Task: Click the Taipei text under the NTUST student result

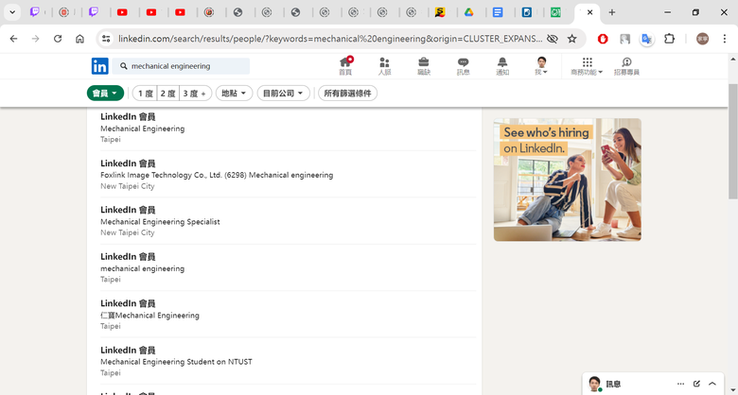Action: click(x=110, y=373)
